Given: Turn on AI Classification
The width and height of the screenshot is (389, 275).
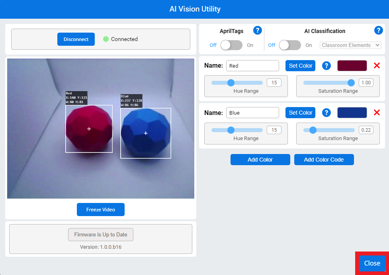Looking at the screenshot, I should point(290,45).
